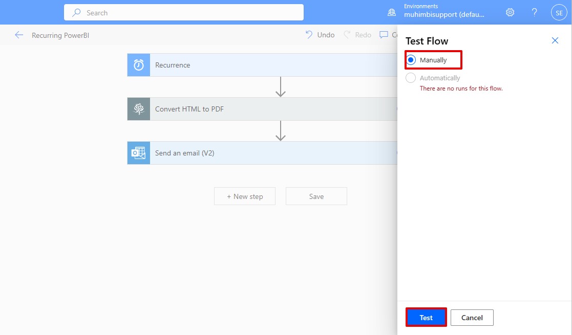Open the SE account avatar
Screen dimensions: 572x335
[558, 13]
